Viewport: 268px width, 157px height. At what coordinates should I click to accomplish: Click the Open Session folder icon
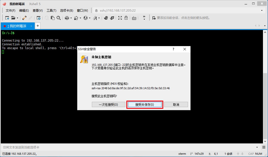pos(13,18)
